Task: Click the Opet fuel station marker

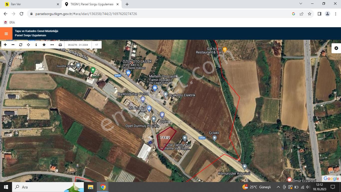Action: click(162, 115)
